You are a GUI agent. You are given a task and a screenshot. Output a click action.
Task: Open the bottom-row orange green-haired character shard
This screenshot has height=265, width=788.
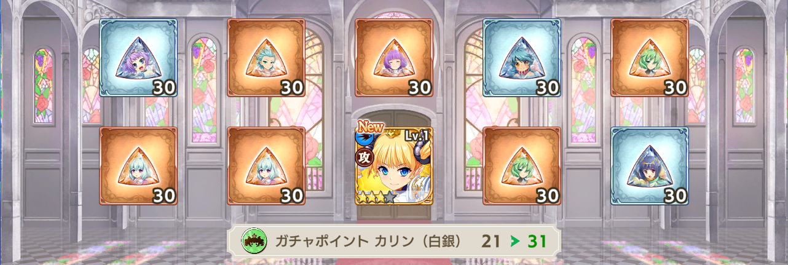point(522,166)
